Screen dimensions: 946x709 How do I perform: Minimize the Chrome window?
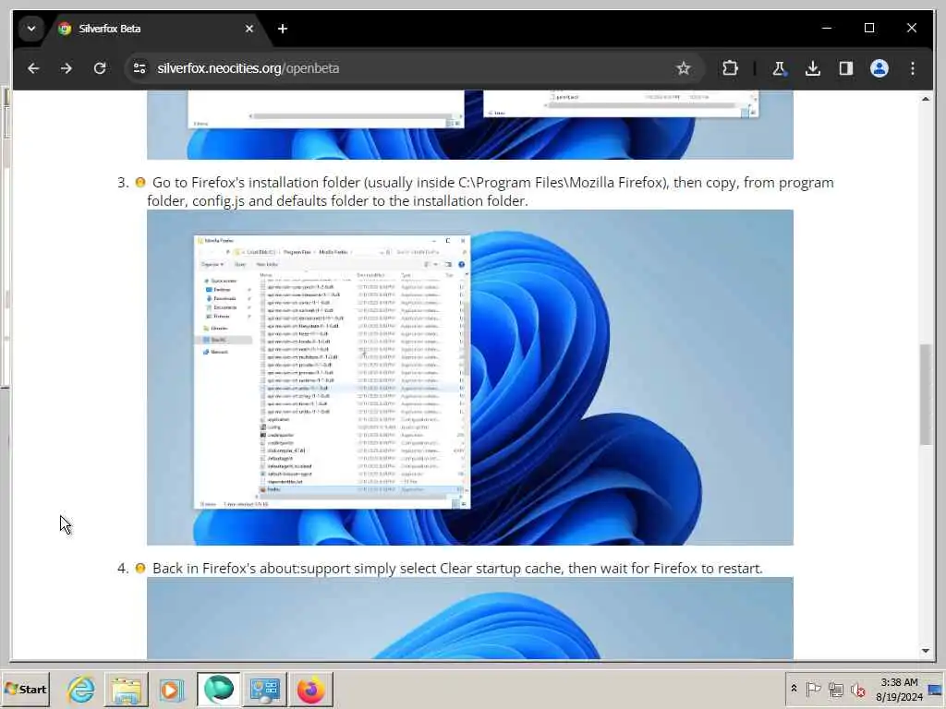(827, 29)
